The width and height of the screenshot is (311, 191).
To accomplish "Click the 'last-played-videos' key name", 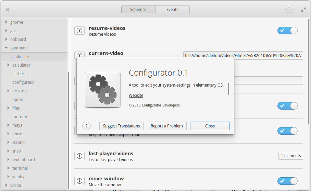I will point(111,154).
